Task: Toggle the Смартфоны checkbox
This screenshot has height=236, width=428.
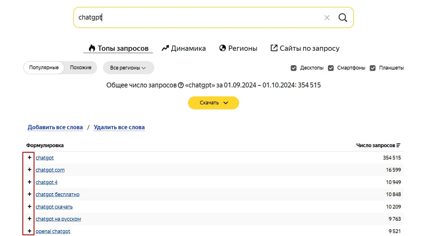Action: pos(331,68)
